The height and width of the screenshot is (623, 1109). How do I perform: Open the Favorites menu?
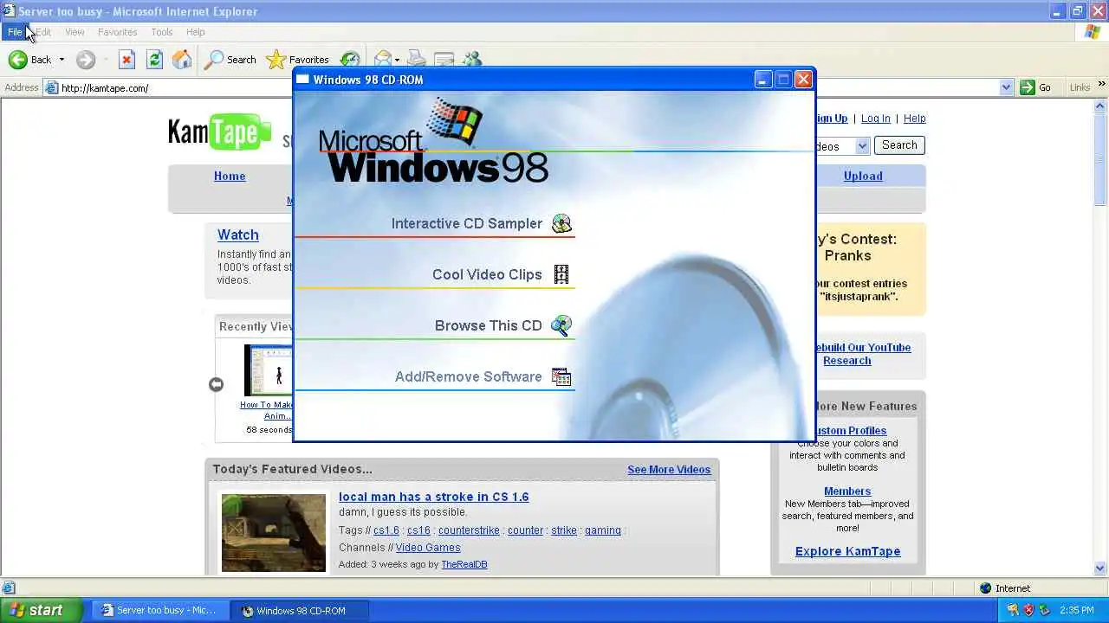(117, 32)
